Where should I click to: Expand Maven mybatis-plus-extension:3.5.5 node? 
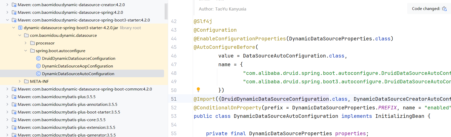[7, 127]
